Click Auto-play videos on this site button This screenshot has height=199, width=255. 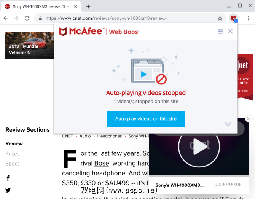point(146,119)
